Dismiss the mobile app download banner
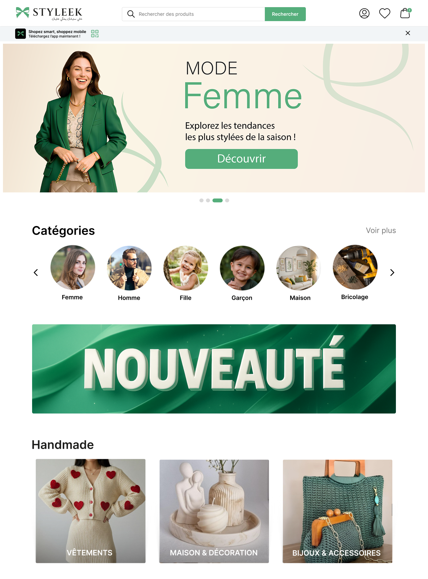428x579 pixels. 408,33
